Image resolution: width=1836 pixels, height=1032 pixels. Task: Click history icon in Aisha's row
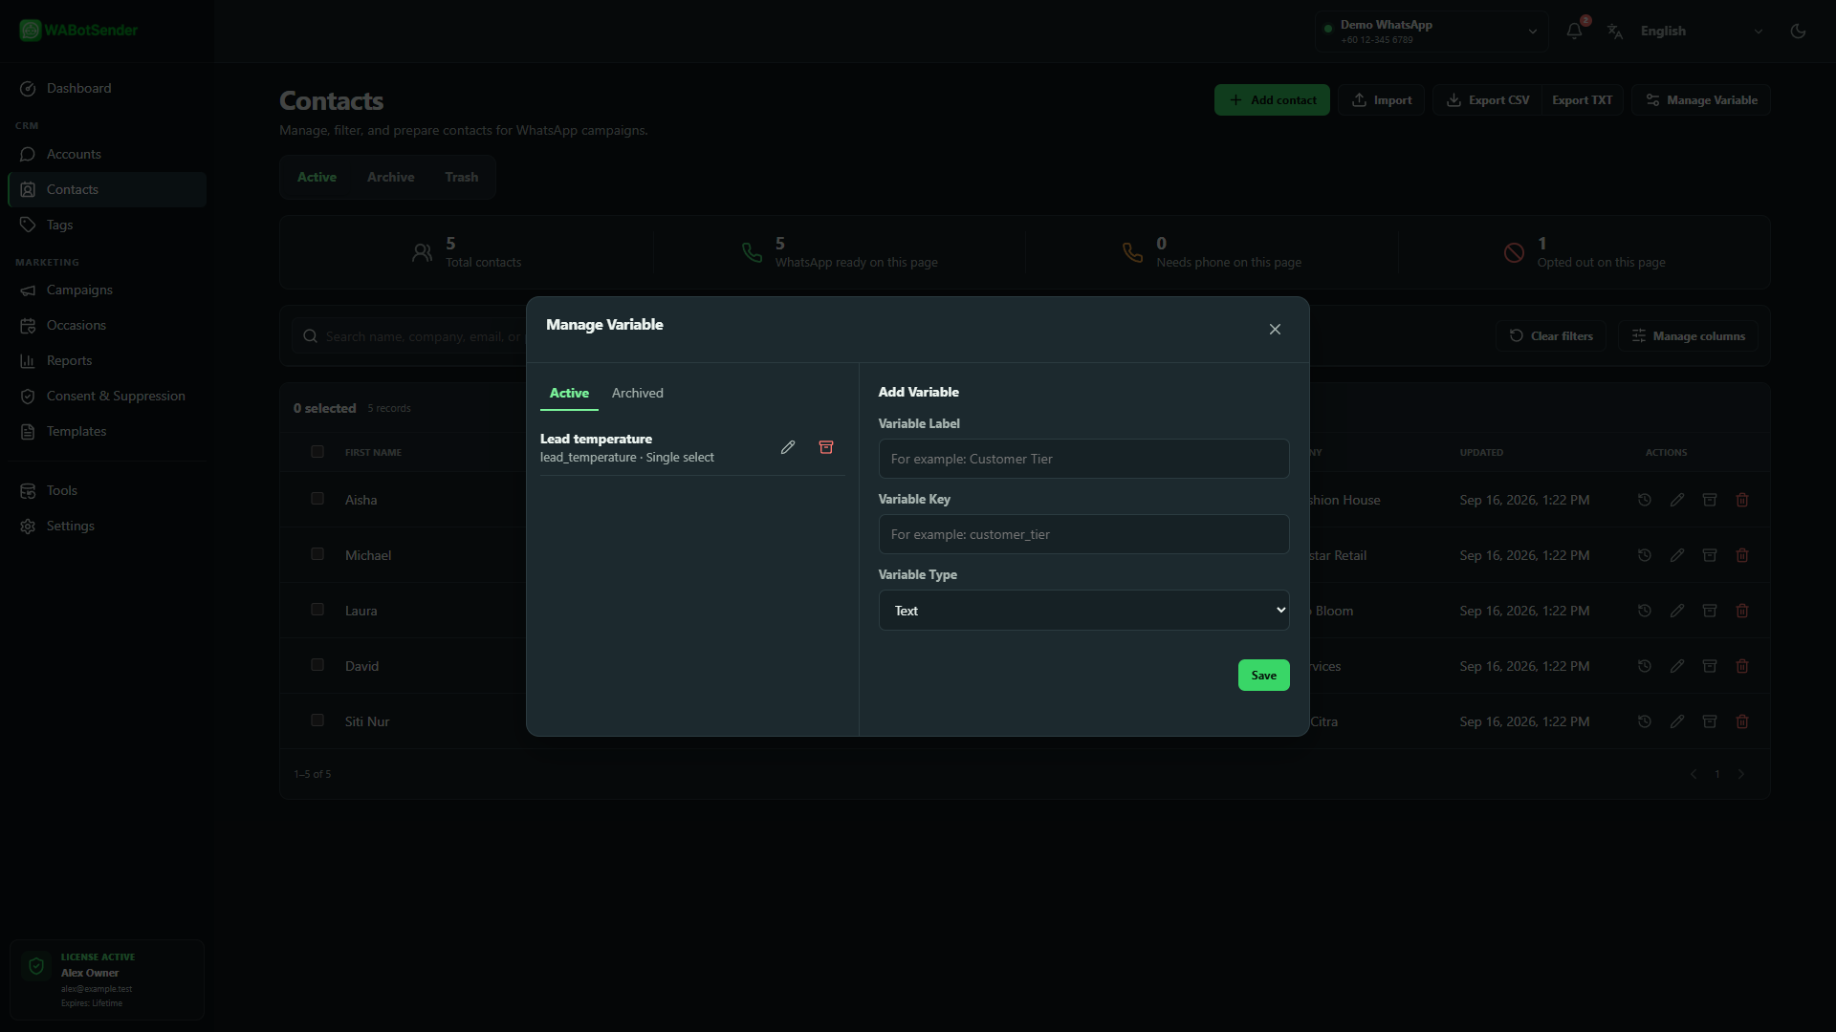pyautogui.click(x=1645, y=500)
